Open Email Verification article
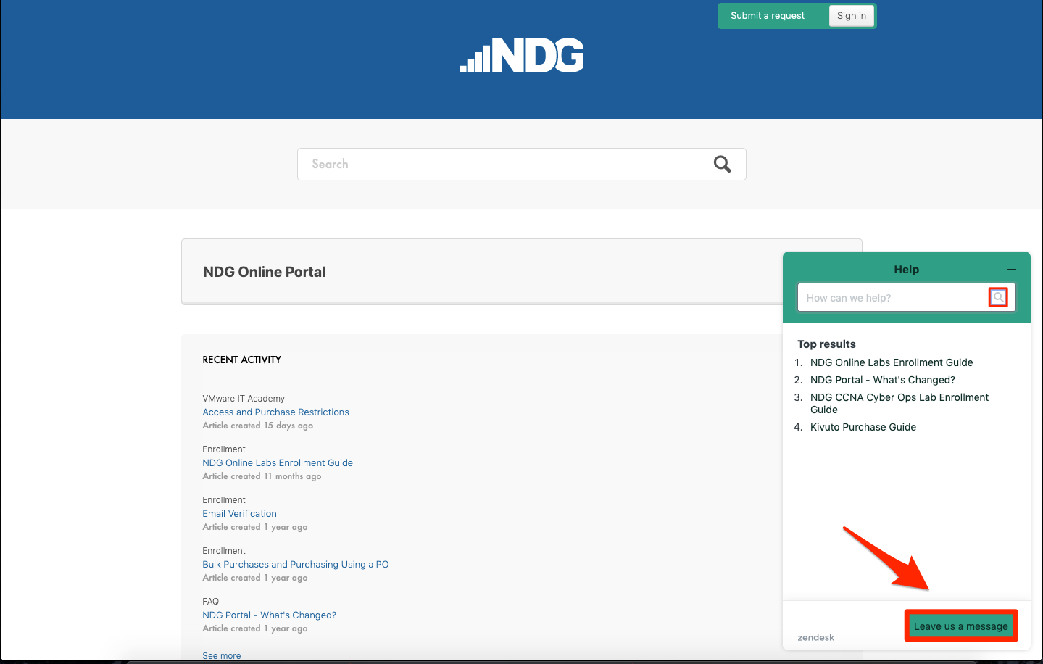Viewport: 1043px width, 664px height. click(x=239, y=513)
